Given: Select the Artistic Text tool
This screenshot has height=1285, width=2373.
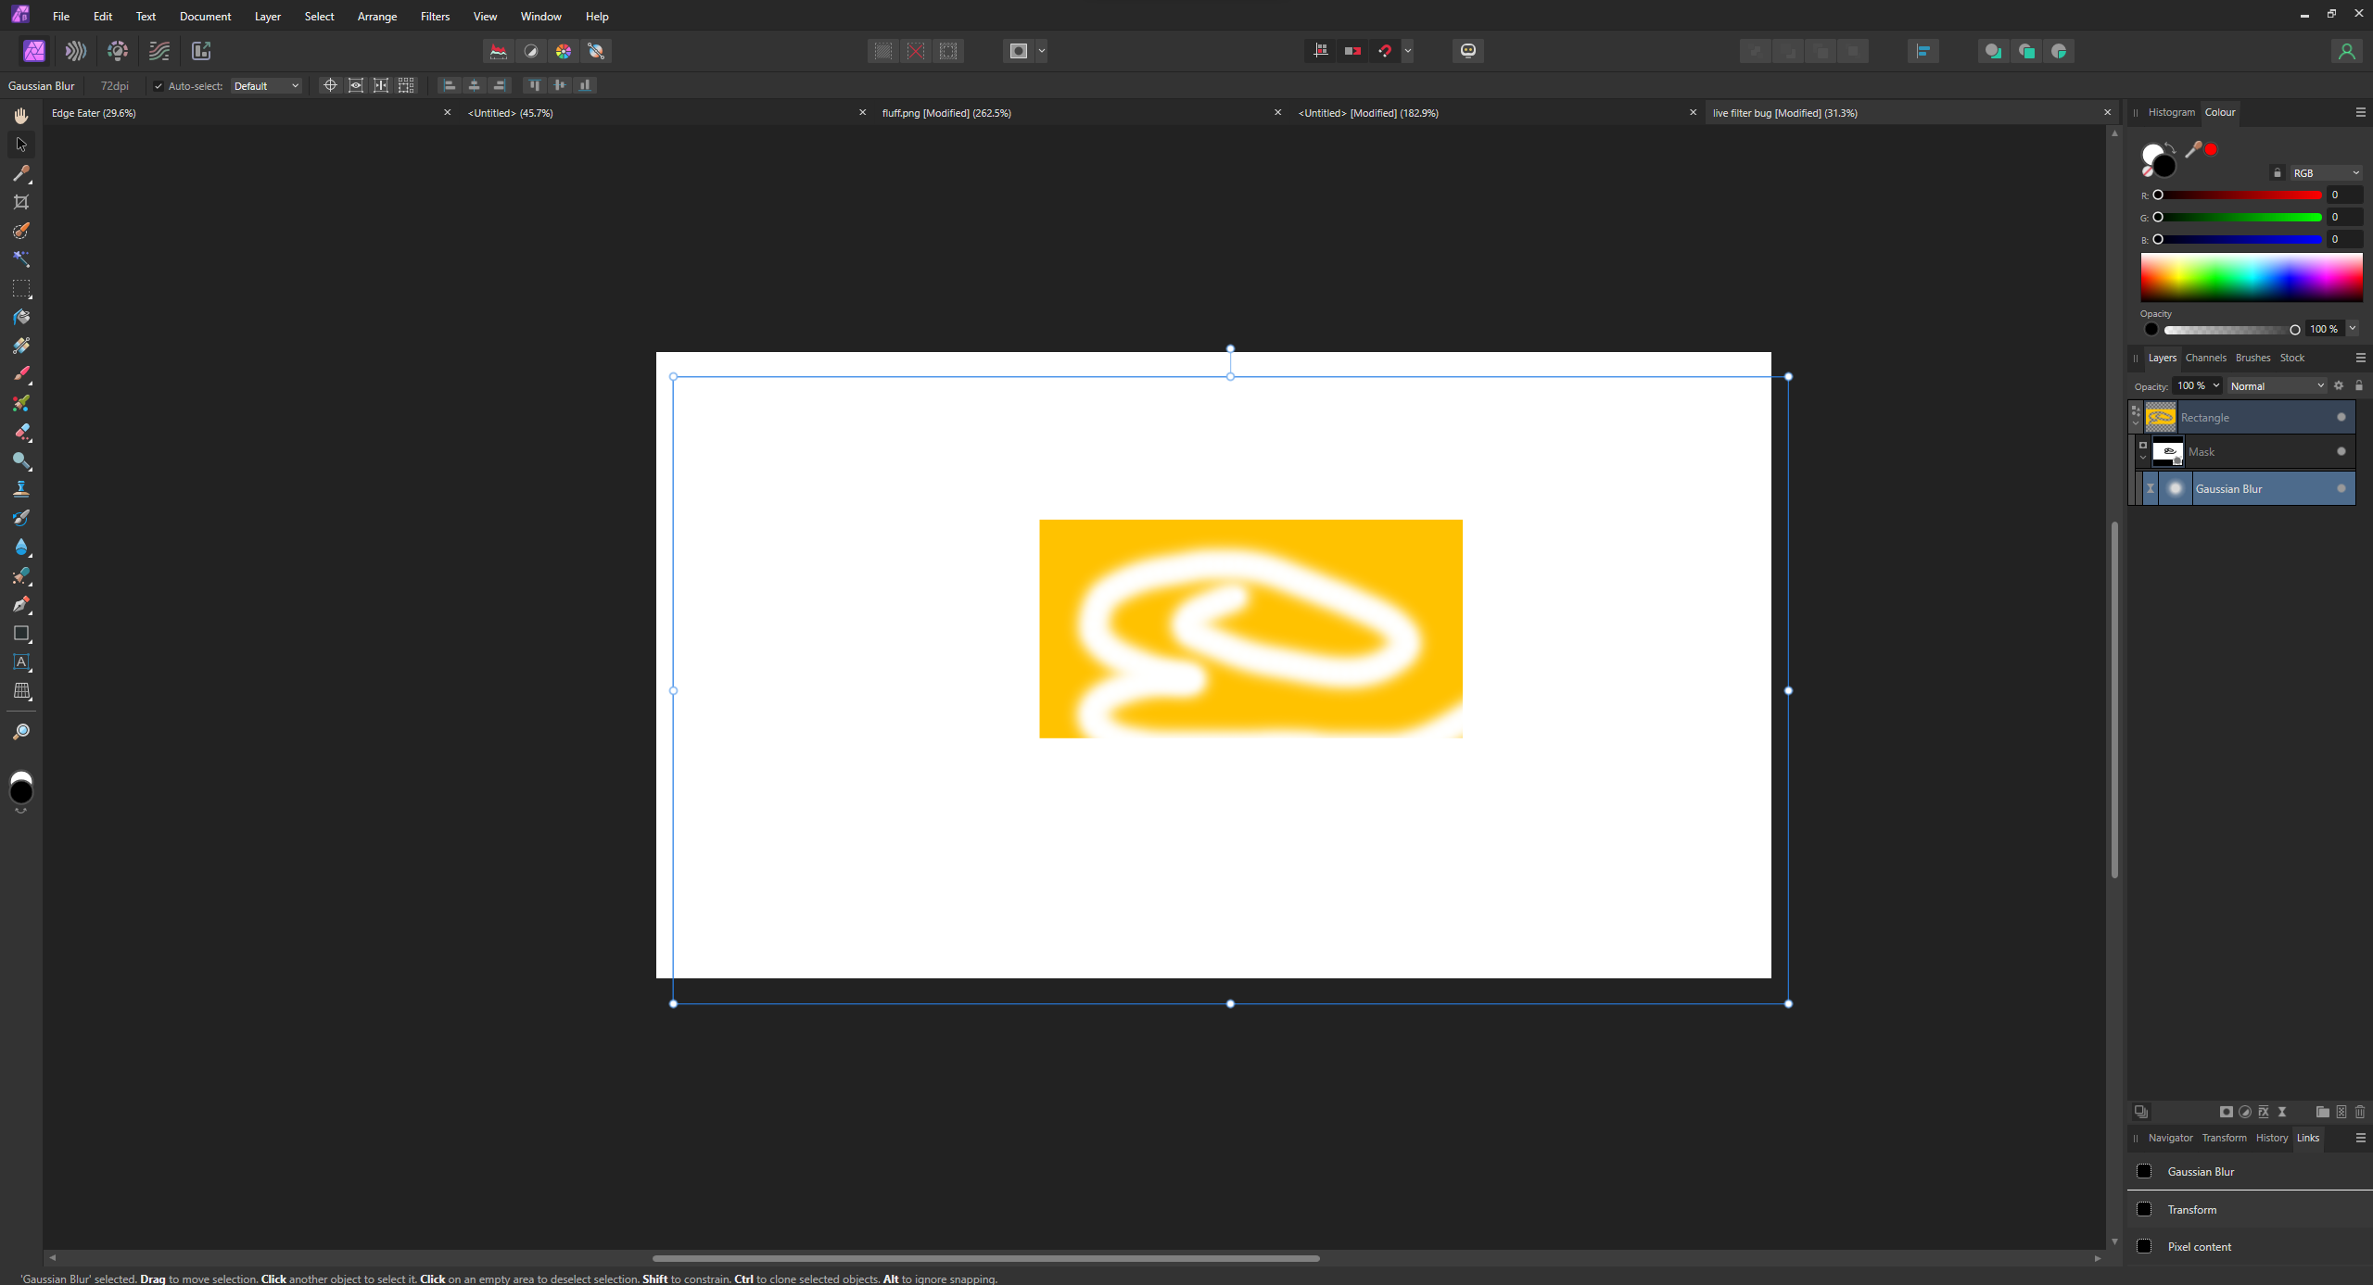Looking at the screenshot, I should click(21, 662).
